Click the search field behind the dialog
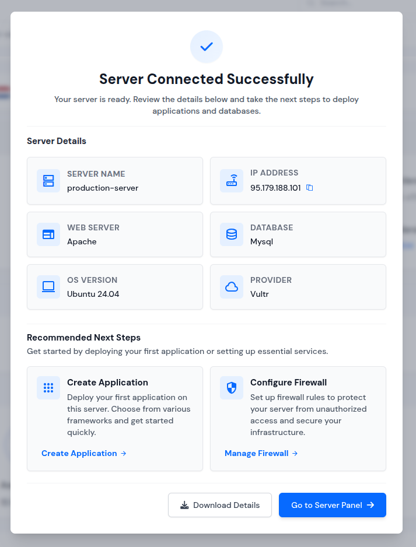The image size is (416, 547). pos(333,5)
